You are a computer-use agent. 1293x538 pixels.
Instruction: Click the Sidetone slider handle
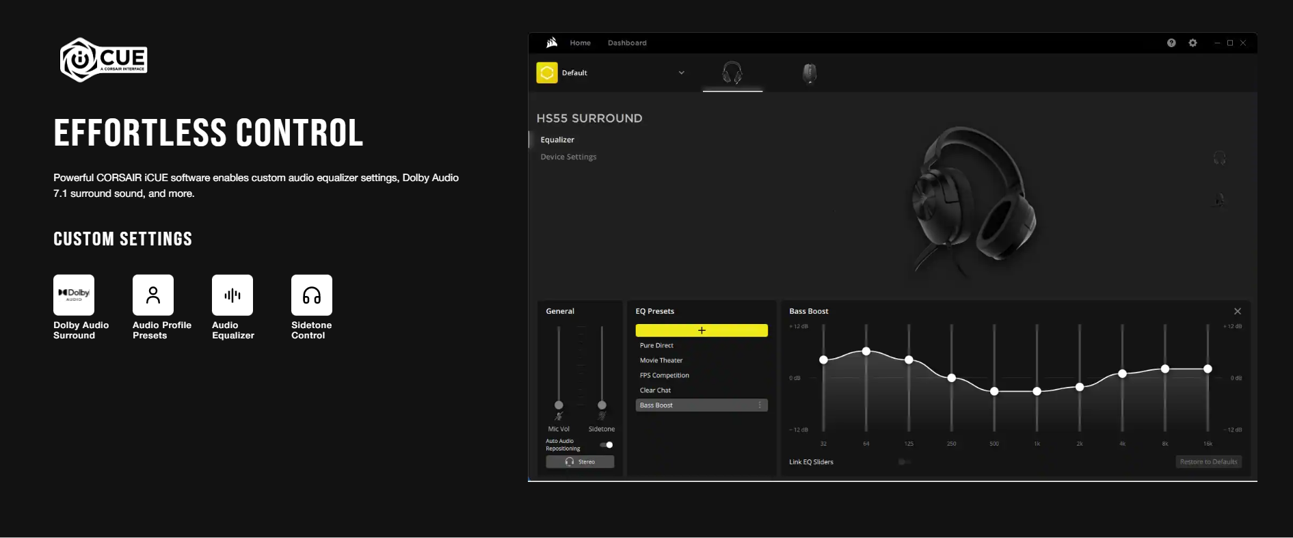click(602, 405)
